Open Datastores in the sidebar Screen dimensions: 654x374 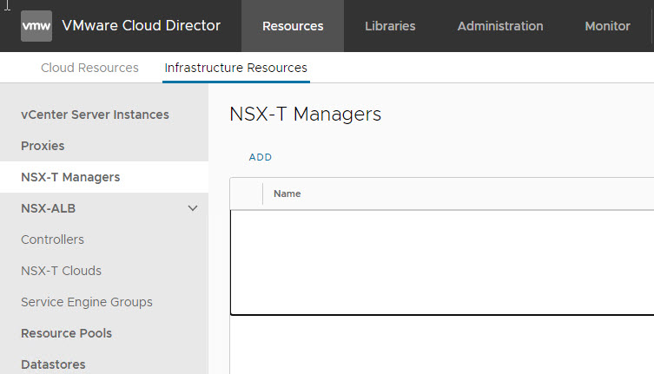tap(53, 364)
